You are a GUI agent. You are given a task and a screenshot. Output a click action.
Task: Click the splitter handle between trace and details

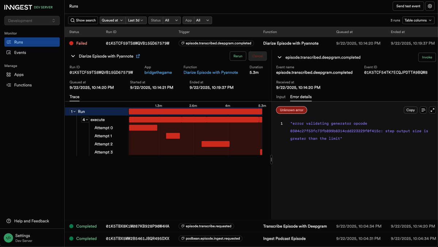tap(271, 159)
